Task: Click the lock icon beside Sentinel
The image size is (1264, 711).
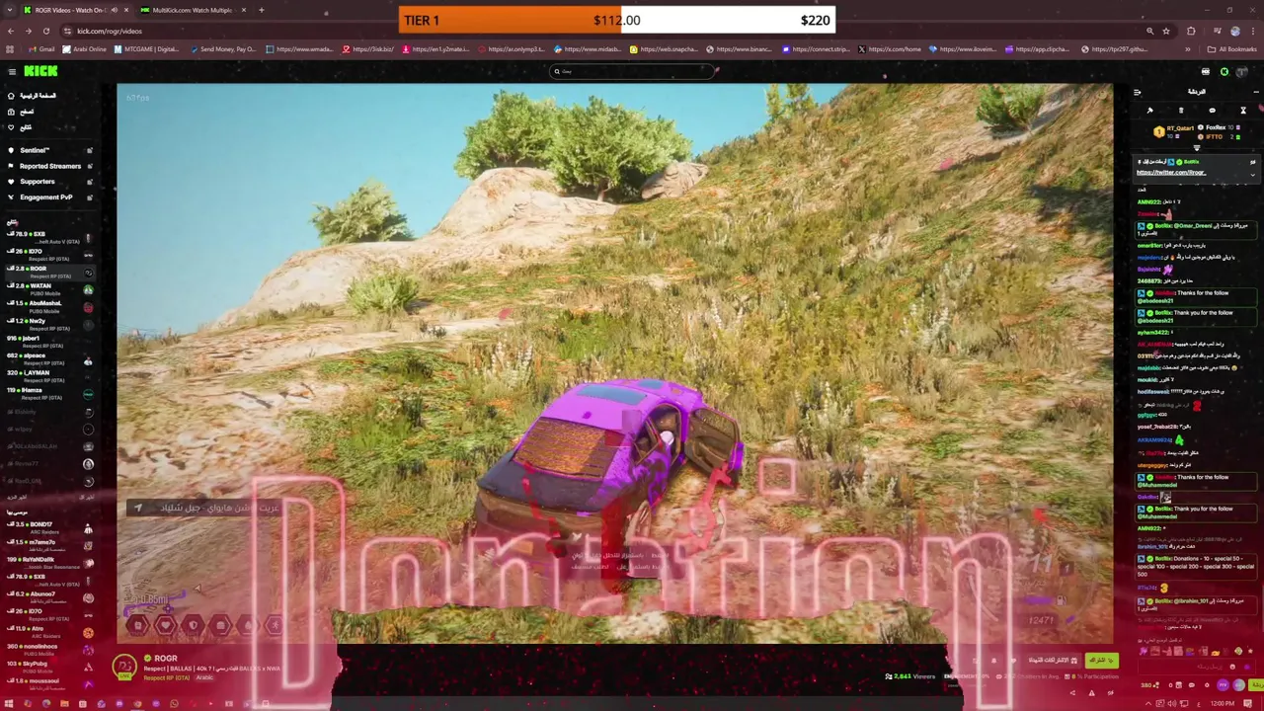Action: (89, 150)
